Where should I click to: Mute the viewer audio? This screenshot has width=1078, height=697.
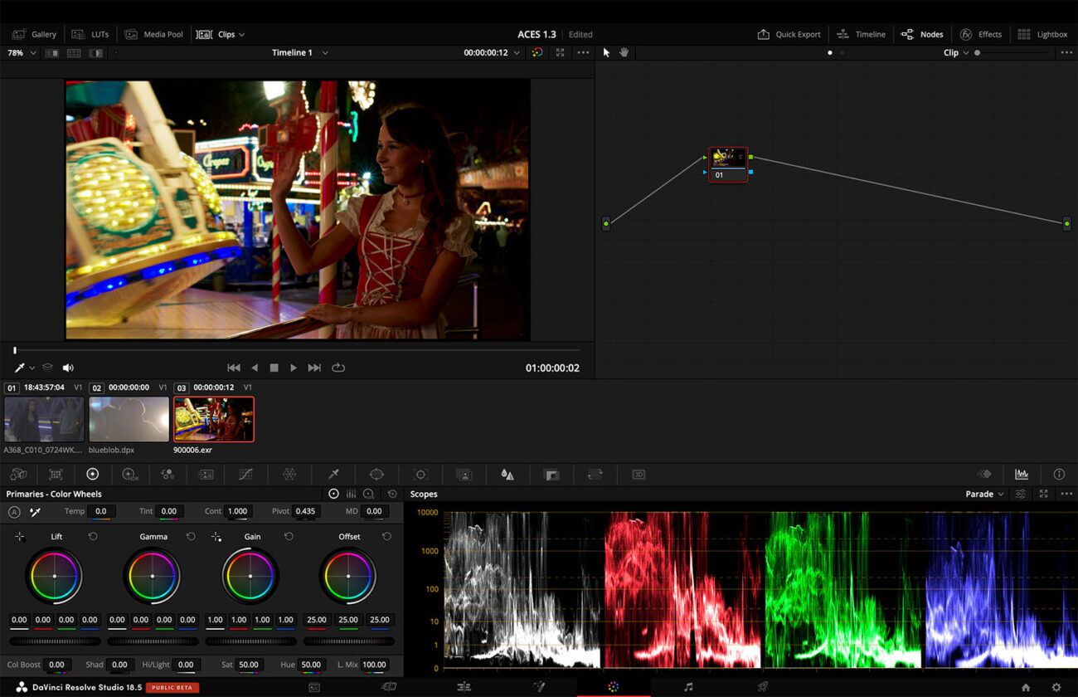(68, 368)
